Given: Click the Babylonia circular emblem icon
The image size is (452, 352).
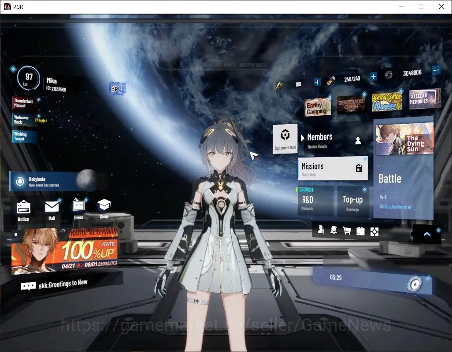Looking at the screenshot, I should (x=19, y=181).
